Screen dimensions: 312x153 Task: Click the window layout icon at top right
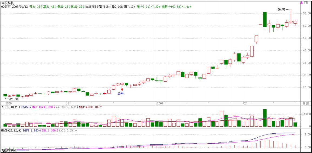(306, 3)
